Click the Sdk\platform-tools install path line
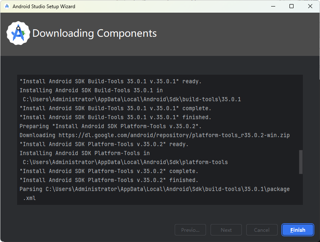Image resolution: width=320 pixels, height=242 pixels. point(125,162)
